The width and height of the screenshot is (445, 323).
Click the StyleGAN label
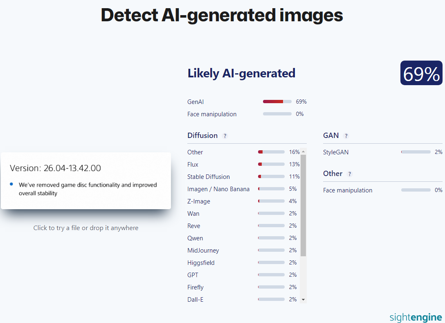tap(335, 152)
